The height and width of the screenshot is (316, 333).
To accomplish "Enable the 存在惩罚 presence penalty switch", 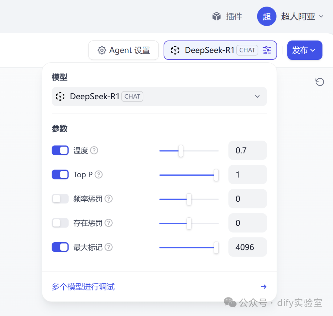I will click(60, 223).
